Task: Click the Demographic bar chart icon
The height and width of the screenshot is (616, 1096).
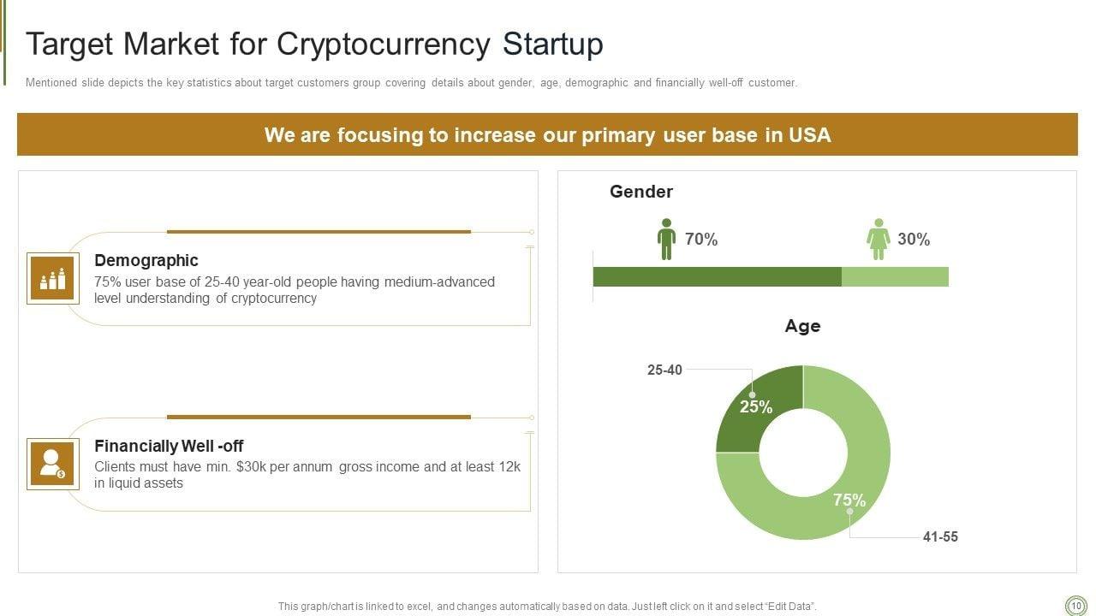Action: pyautogui.click(x=53, y=278)
